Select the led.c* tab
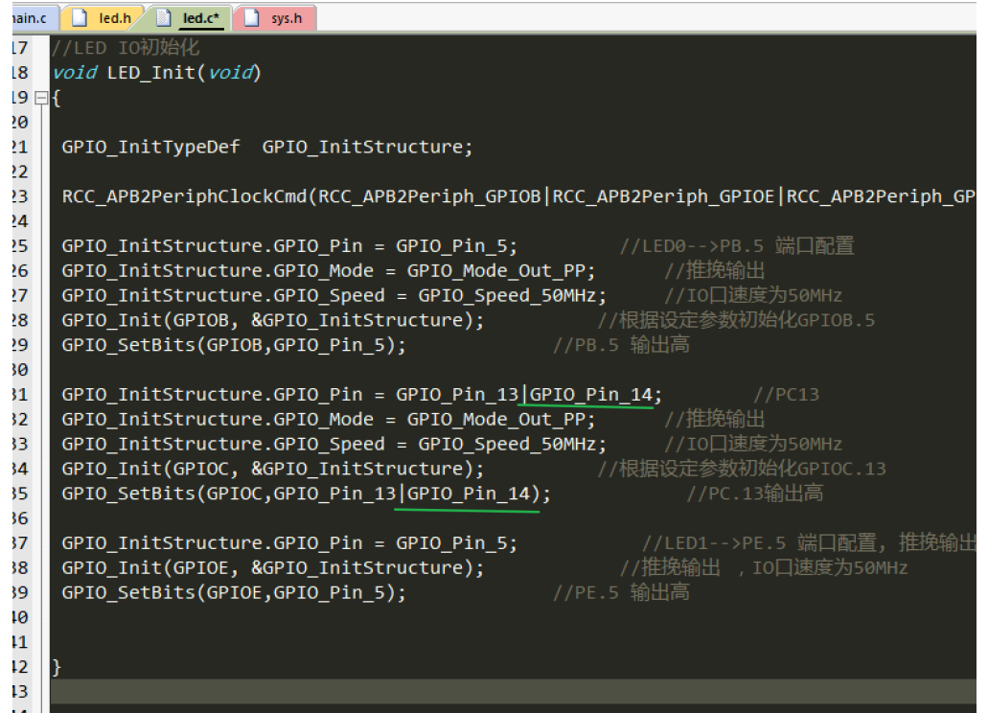This screenshot has height=713, width=988. [189, 18]
